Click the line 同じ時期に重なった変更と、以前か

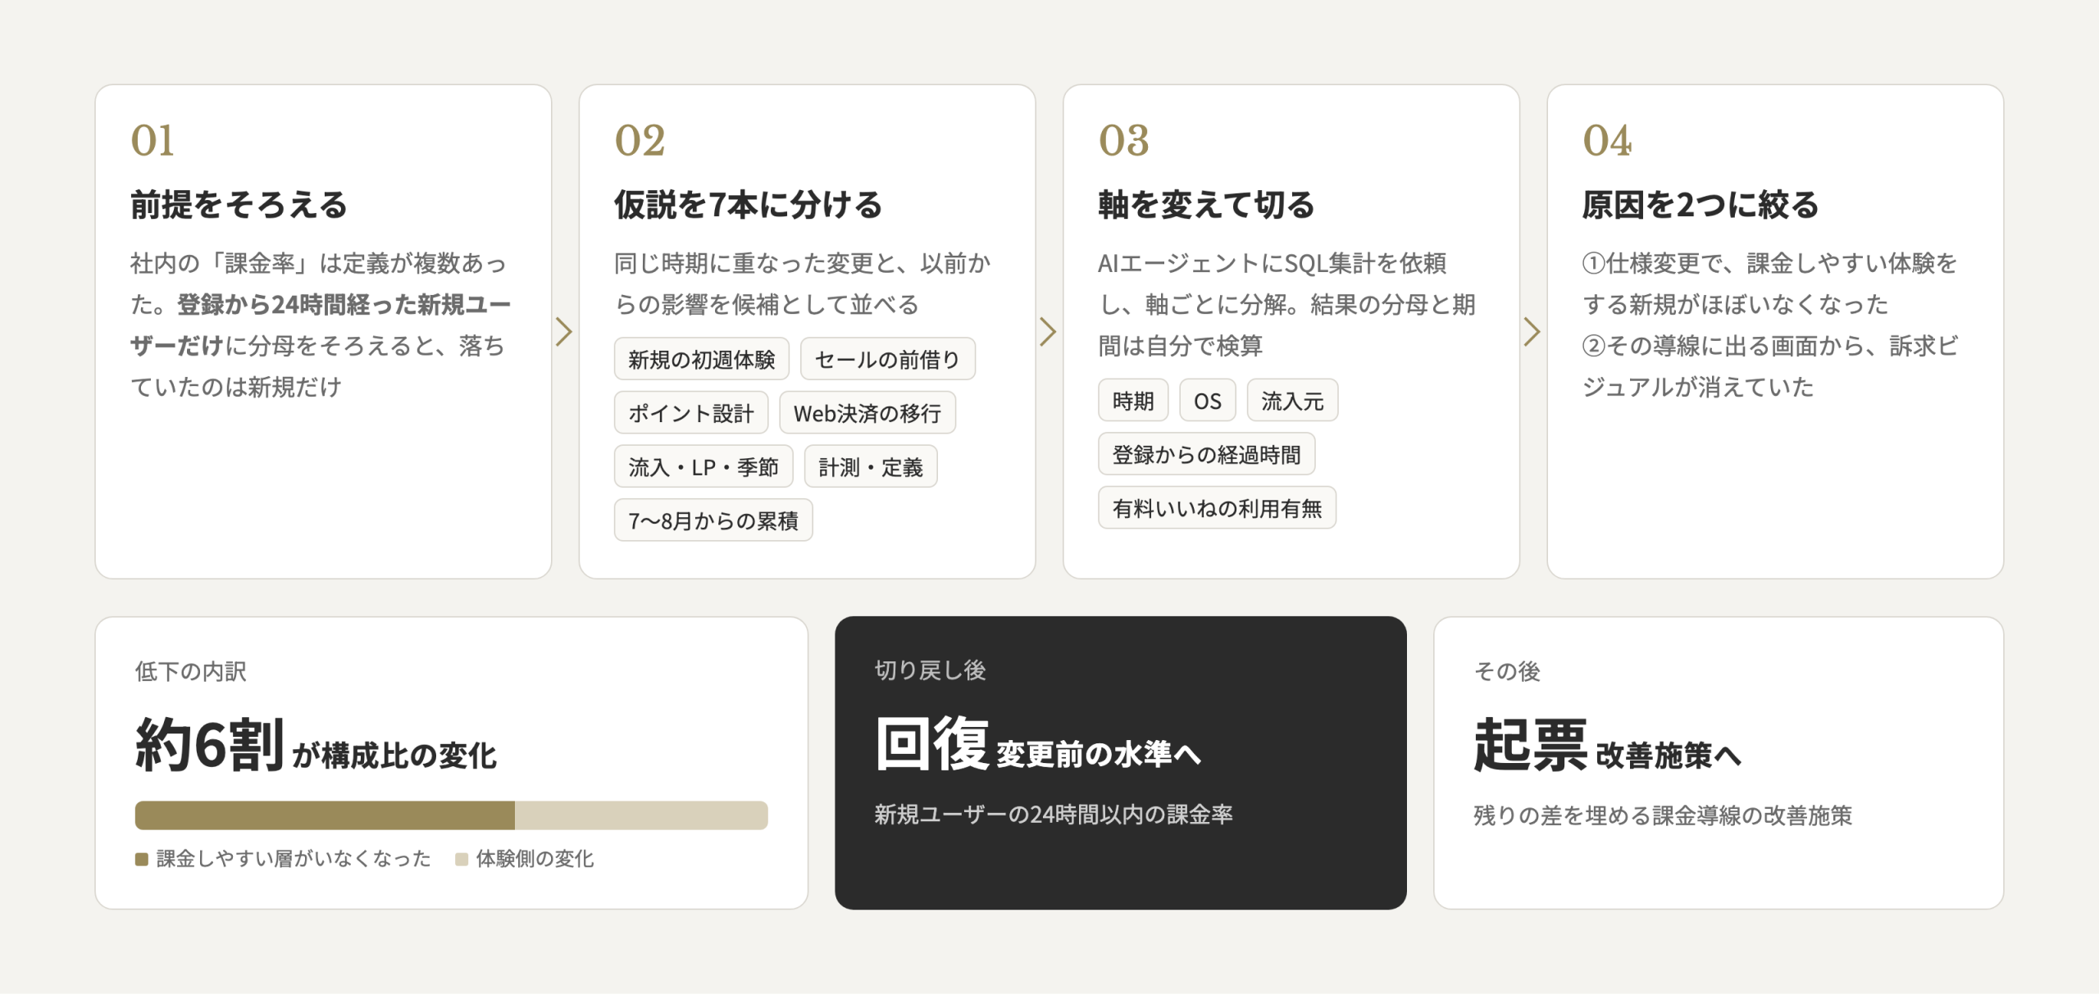point(802,263)
